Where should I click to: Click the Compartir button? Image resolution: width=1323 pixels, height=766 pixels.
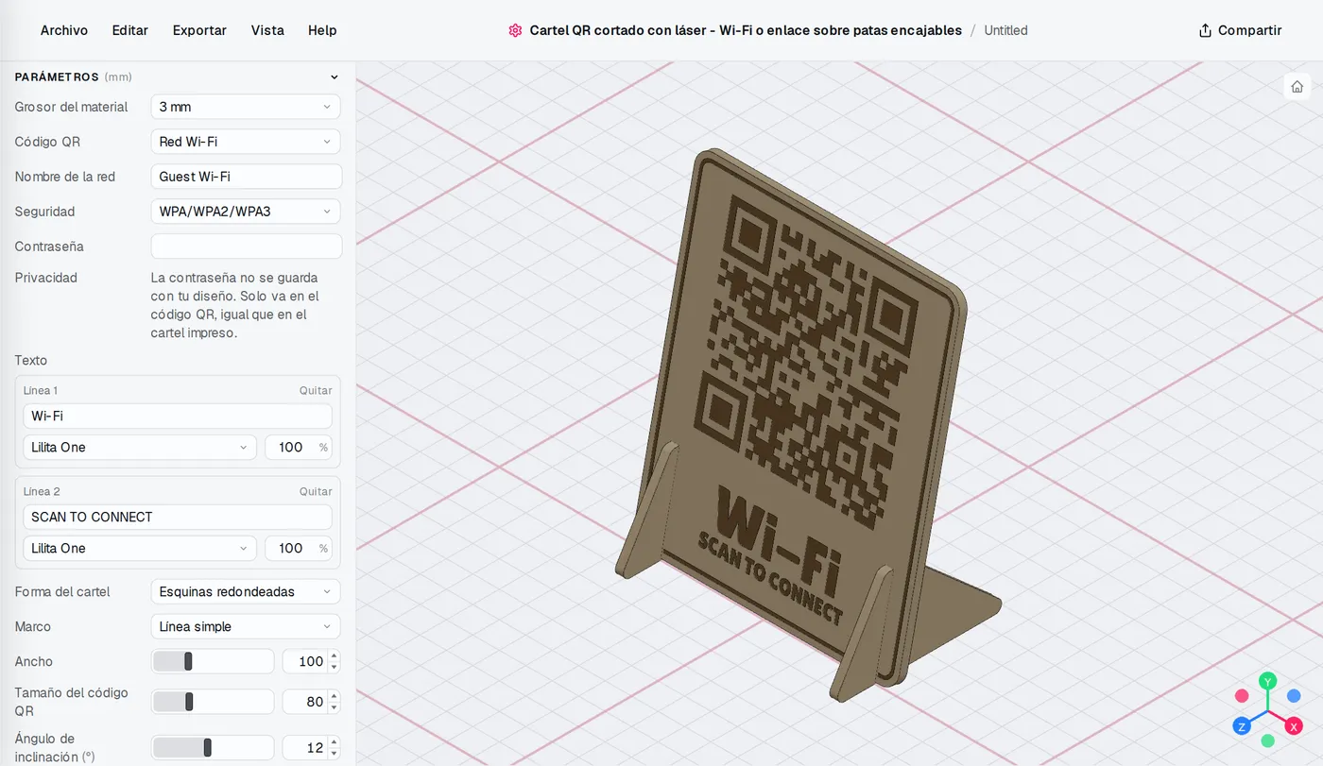1240,30
